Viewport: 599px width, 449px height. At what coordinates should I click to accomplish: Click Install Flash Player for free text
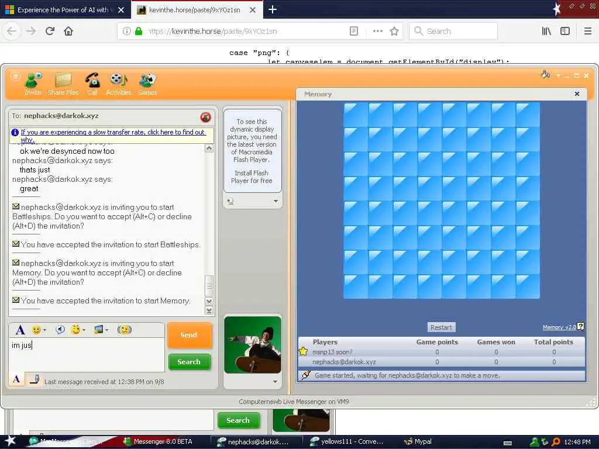252,177
